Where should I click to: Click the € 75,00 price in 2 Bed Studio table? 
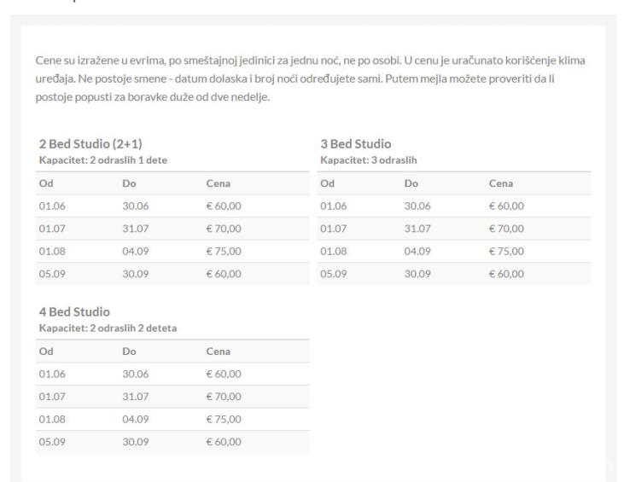[x=224, y=252]
